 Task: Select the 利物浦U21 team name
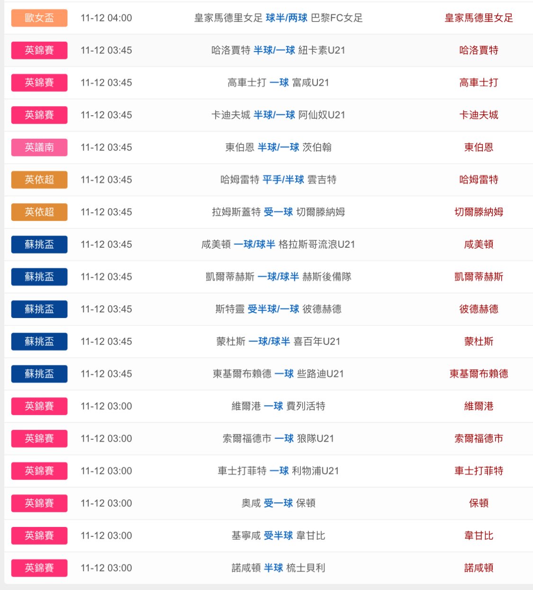(315, 471)
